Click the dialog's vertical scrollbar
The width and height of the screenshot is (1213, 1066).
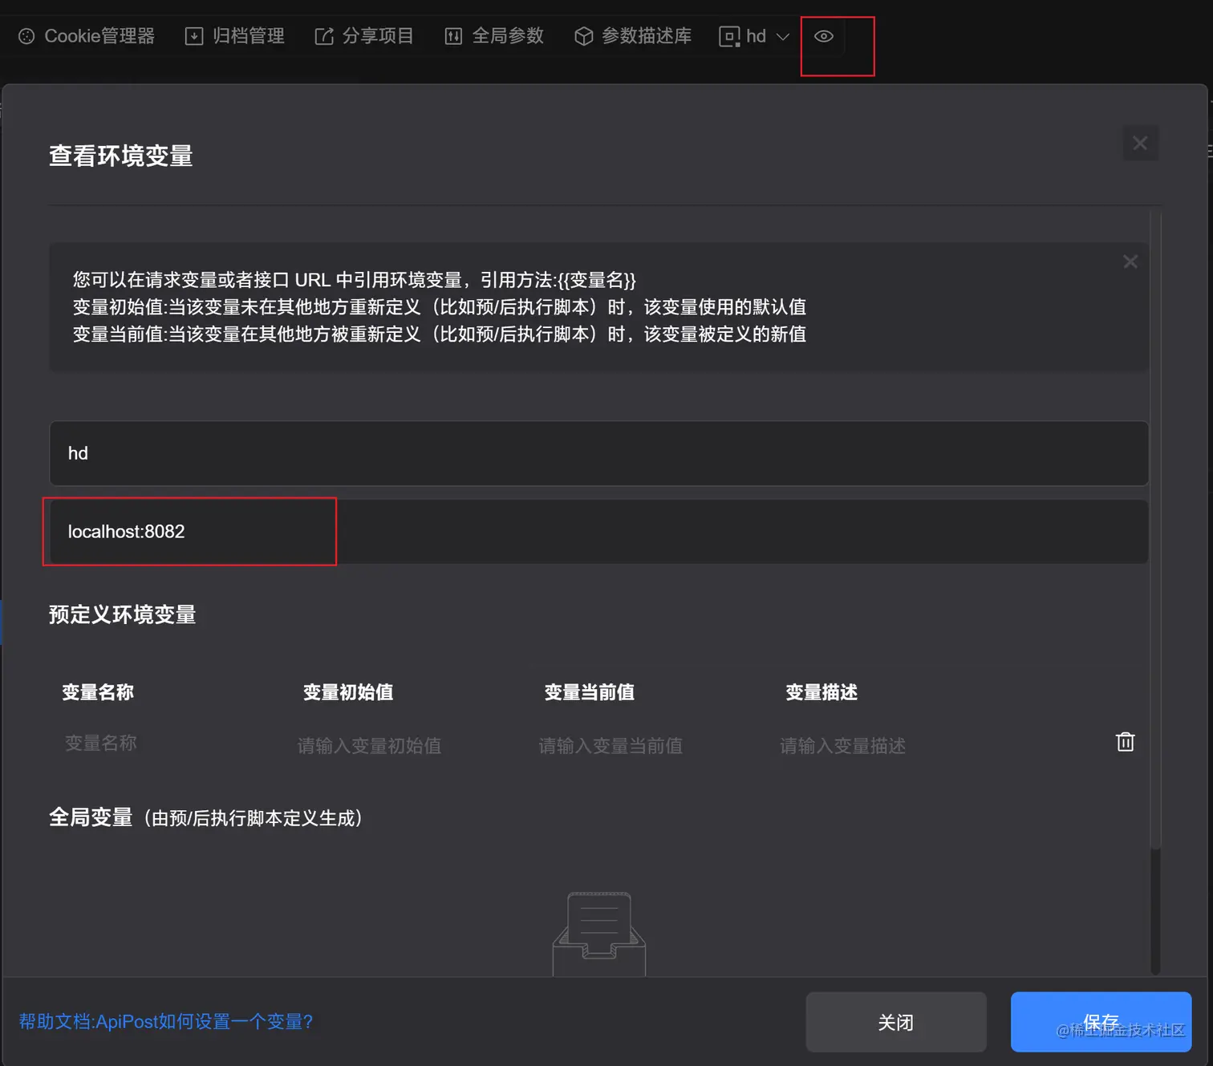point(1155,529)
